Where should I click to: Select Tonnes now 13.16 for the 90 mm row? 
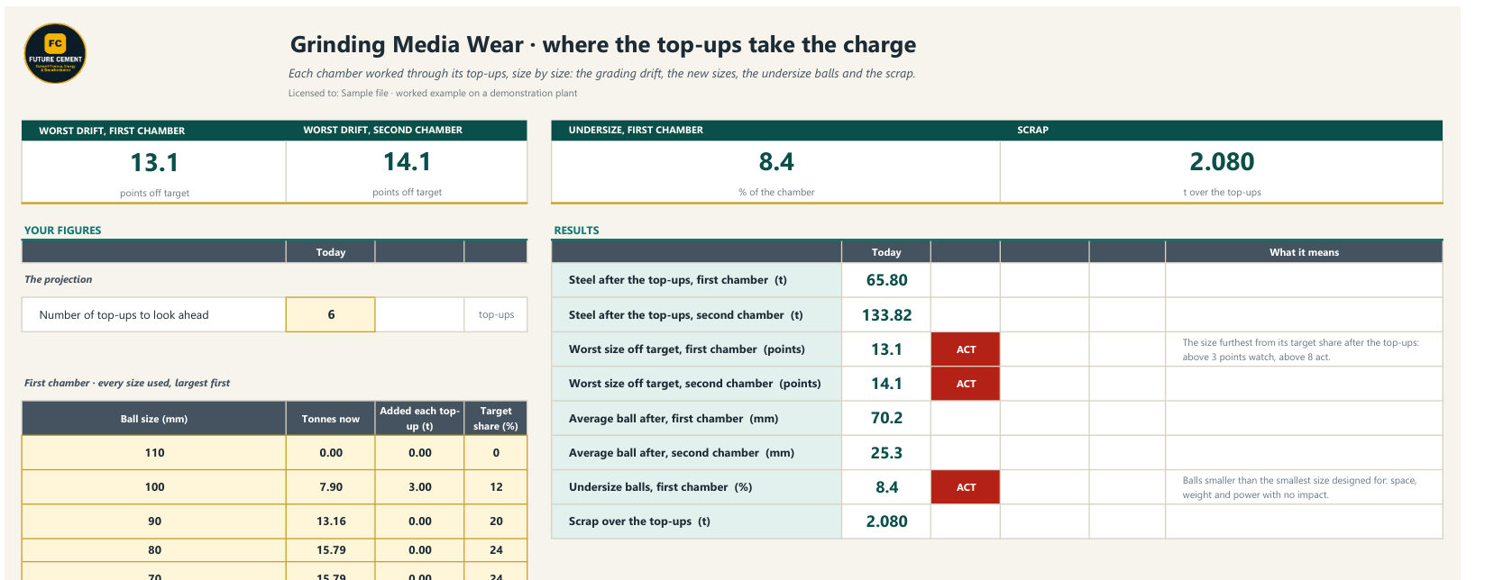(x=331, y=521)
